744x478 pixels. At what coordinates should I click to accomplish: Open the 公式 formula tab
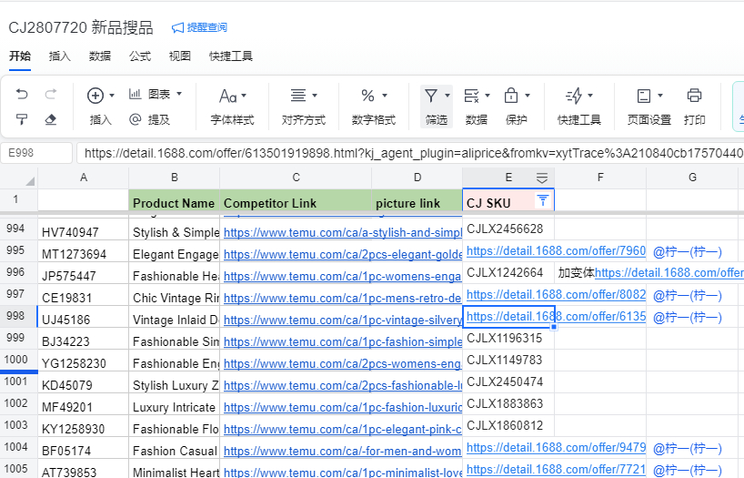point(140,56)
